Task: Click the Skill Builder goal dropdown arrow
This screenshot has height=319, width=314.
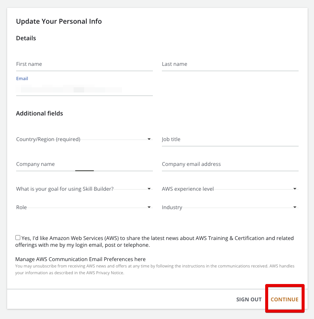Action: (x=149, y=189)
